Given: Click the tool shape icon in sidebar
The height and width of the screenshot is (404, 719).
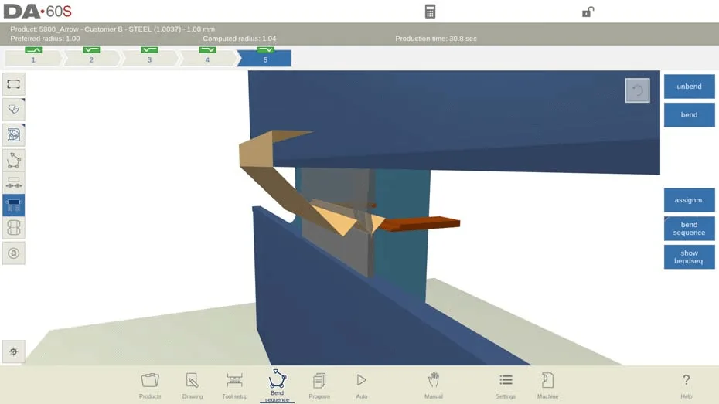Looking at the screenshot, I should click(14, 228).
